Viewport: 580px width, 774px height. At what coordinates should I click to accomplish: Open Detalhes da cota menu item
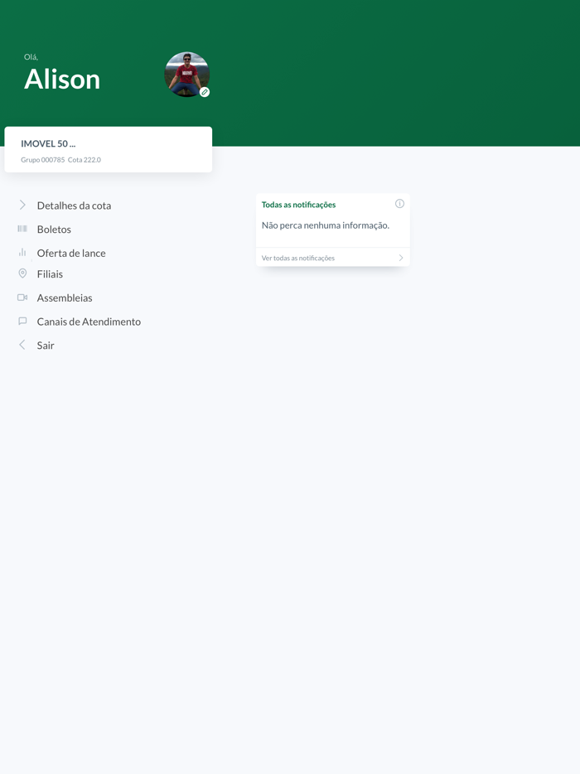click(x=74, y=206)
